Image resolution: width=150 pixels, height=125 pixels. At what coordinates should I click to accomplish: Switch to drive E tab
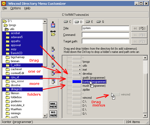pyautogui.click(x=89, y=22)
